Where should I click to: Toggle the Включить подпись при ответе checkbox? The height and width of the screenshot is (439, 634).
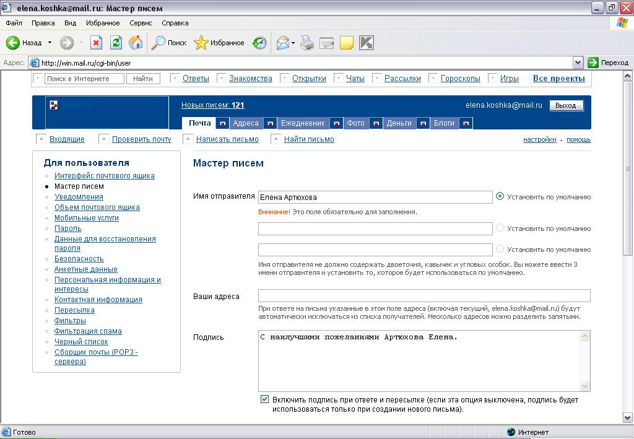coord(264,399)
